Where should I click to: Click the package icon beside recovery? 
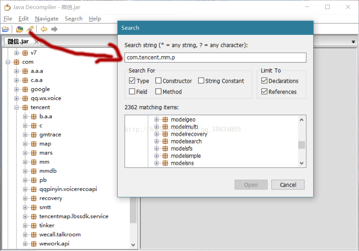(34, 198)
